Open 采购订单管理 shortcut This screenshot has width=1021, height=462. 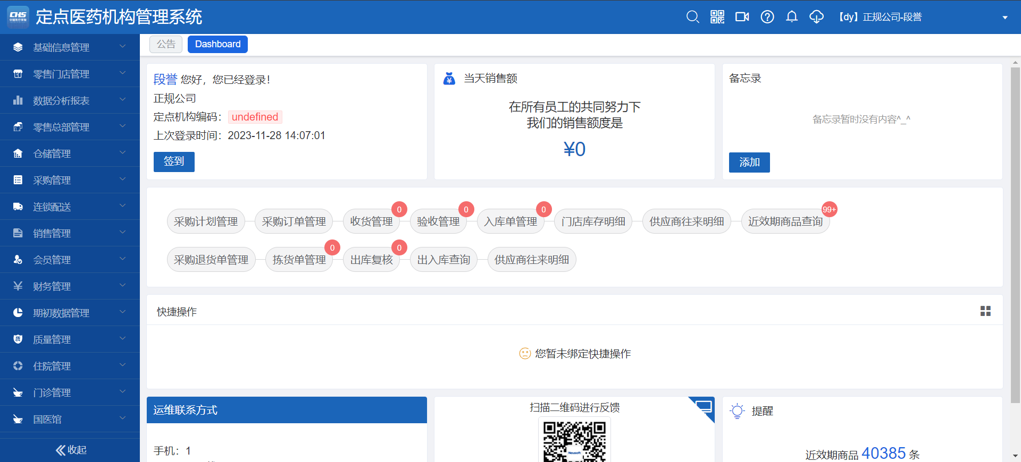(x=294, y=221)
